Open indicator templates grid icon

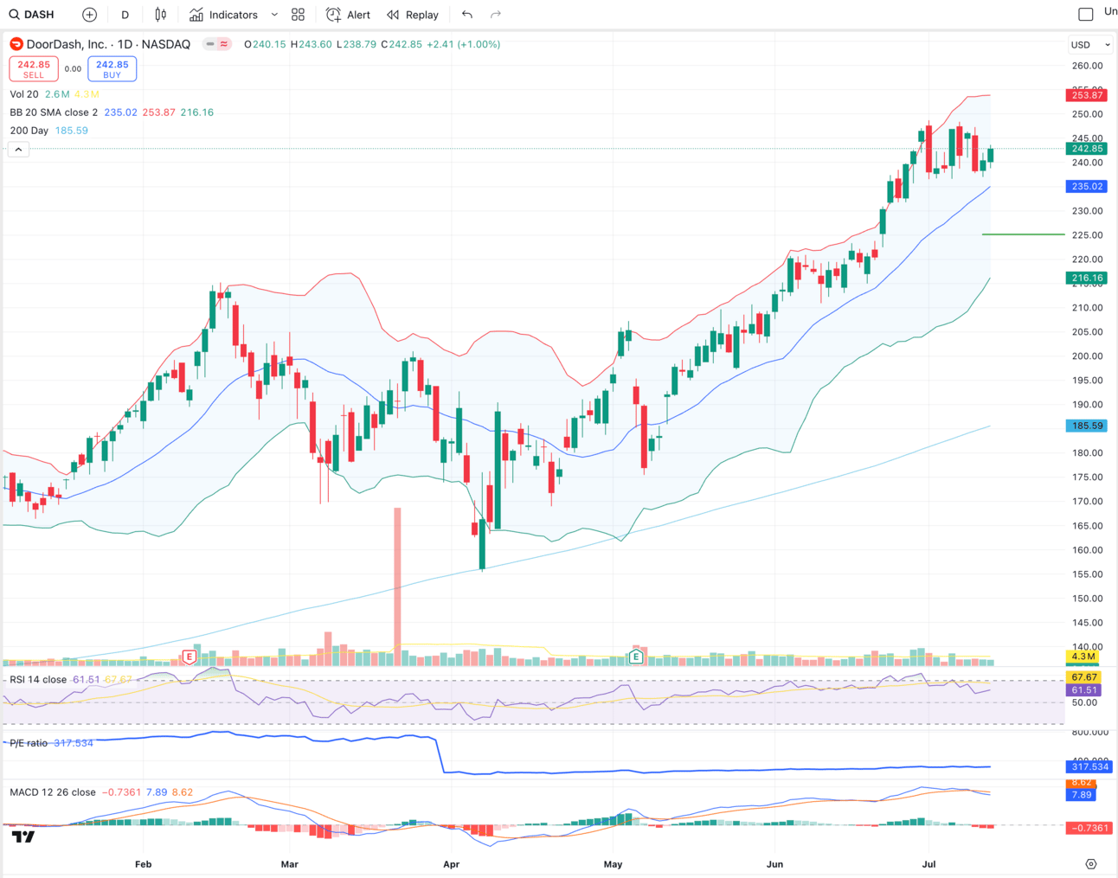(298, 15)
